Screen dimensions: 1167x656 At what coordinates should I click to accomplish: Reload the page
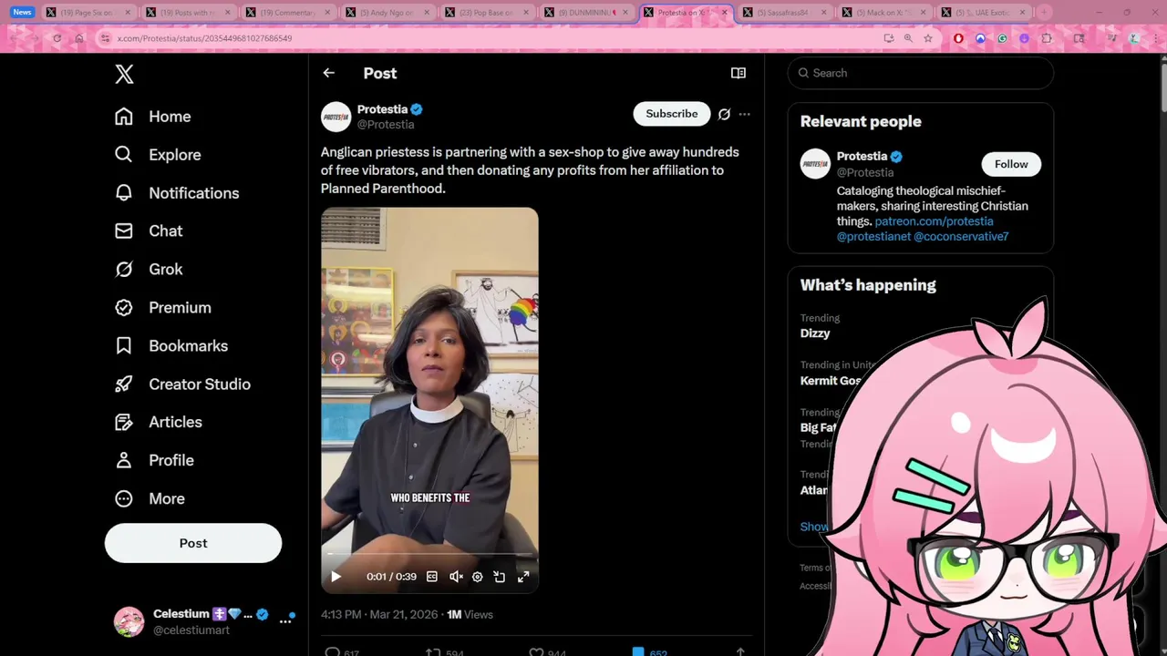(x=57, y=38)
